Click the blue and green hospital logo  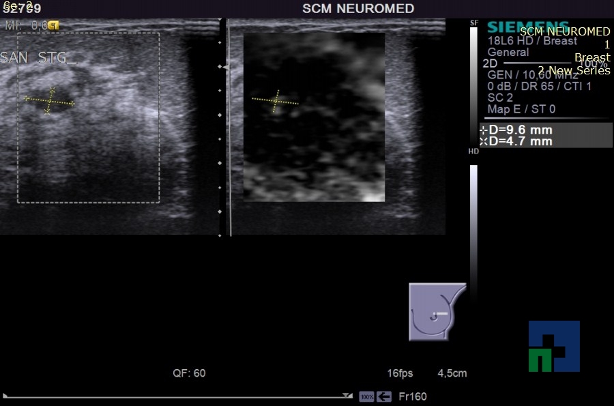(x=554, y=346)
